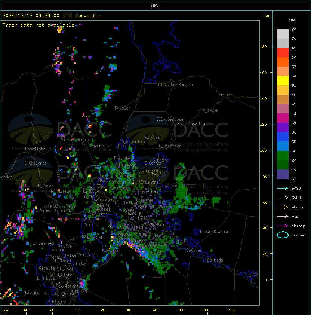This screenshot has height=315, width=311.
Task: Click the 'Track data not available' message
Action: (x=39, y=25)
